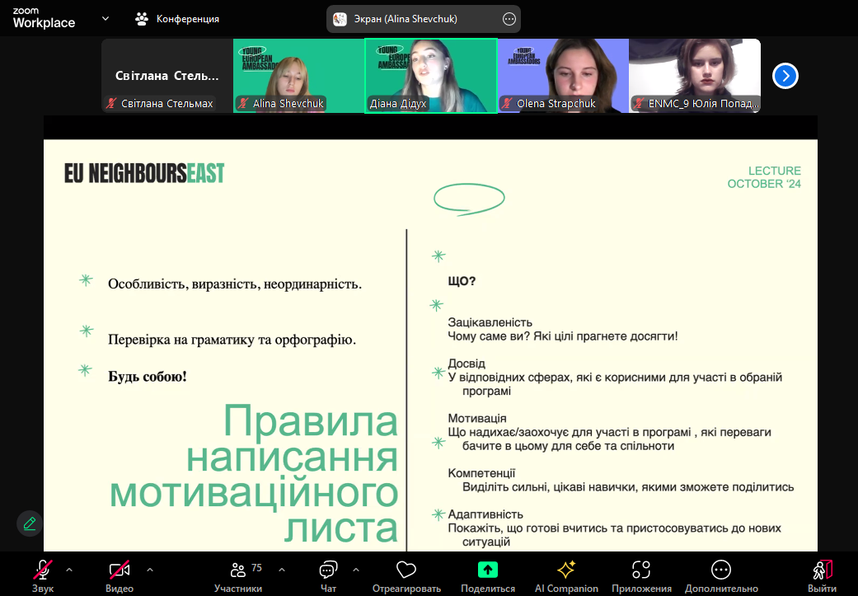Unmute microphone with Звук button

pos(43,570)
